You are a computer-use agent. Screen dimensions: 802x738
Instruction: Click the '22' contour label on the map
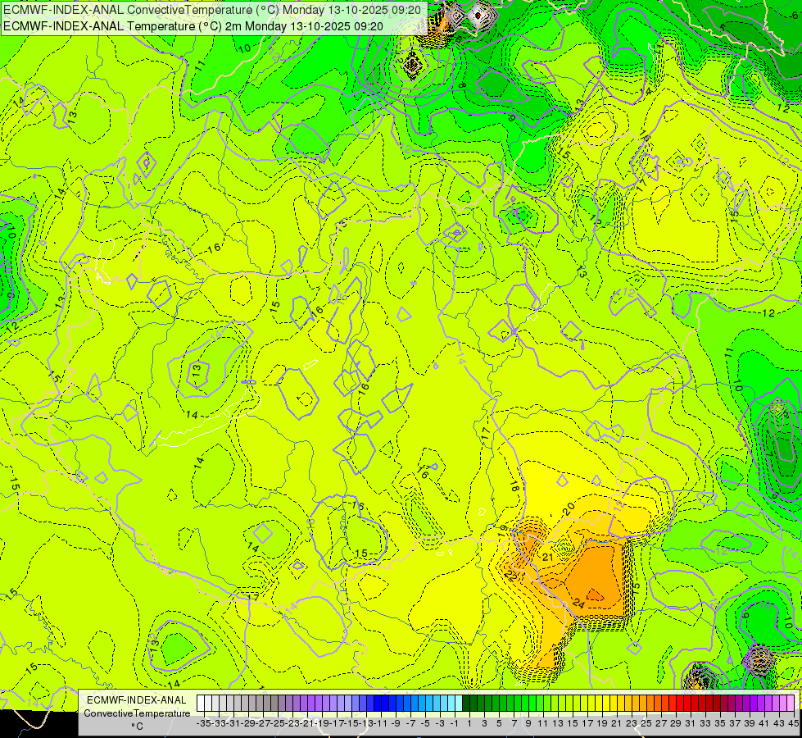511,575
